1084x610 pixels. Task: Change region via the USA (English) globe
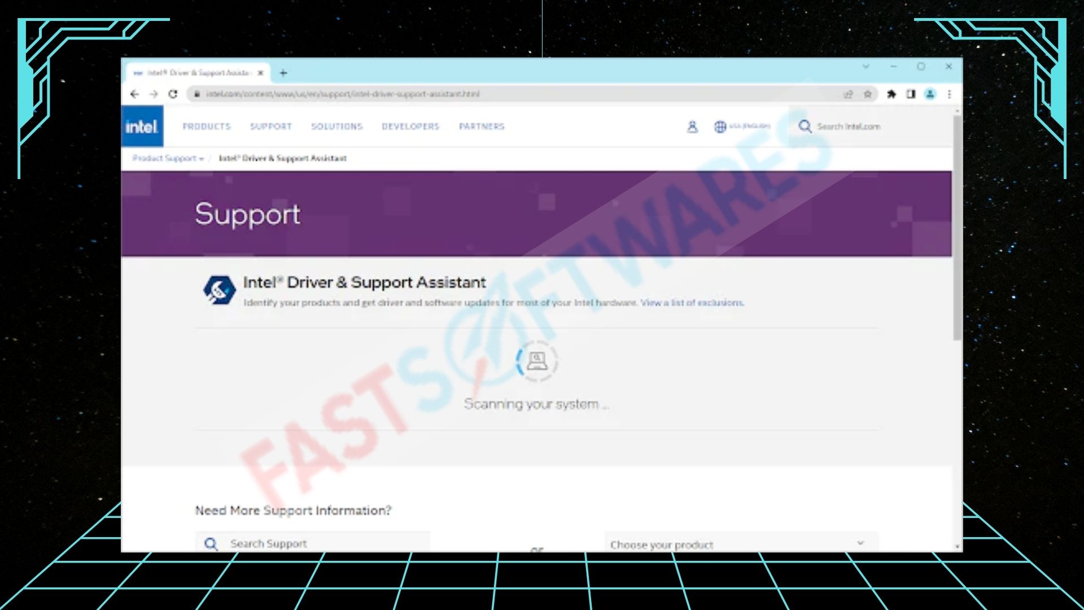pos(742,127)
